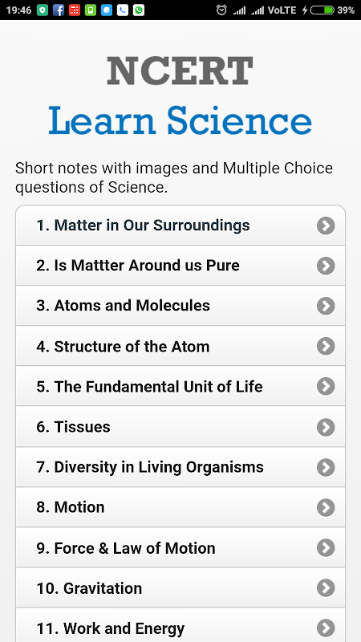Tap the phone call notification icon
This screenshot has height=642, width=361.
123,10
